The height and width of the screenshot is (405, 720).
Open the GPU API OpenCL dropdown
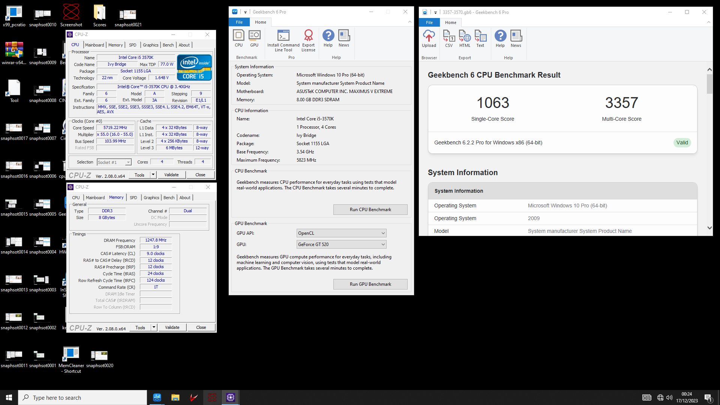click(341, 233)
